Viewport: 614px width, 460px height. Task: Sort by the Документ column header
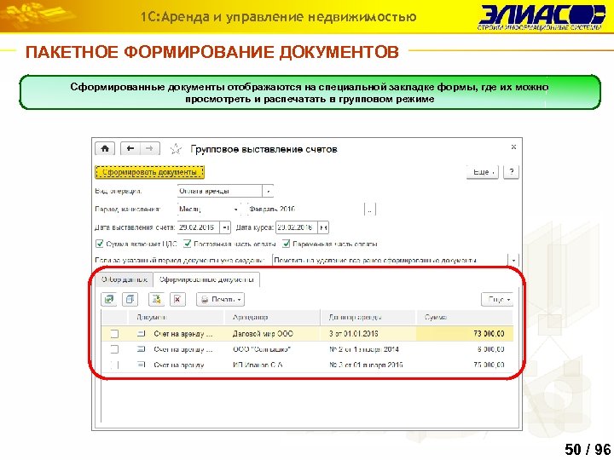pyautogui.click(x=177, y=317)
